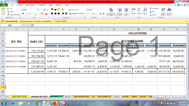Image resolution: width=189 pixels, height=106 pixels.
Task: Open Conditional Formatting
Action: tap(111, 12)
